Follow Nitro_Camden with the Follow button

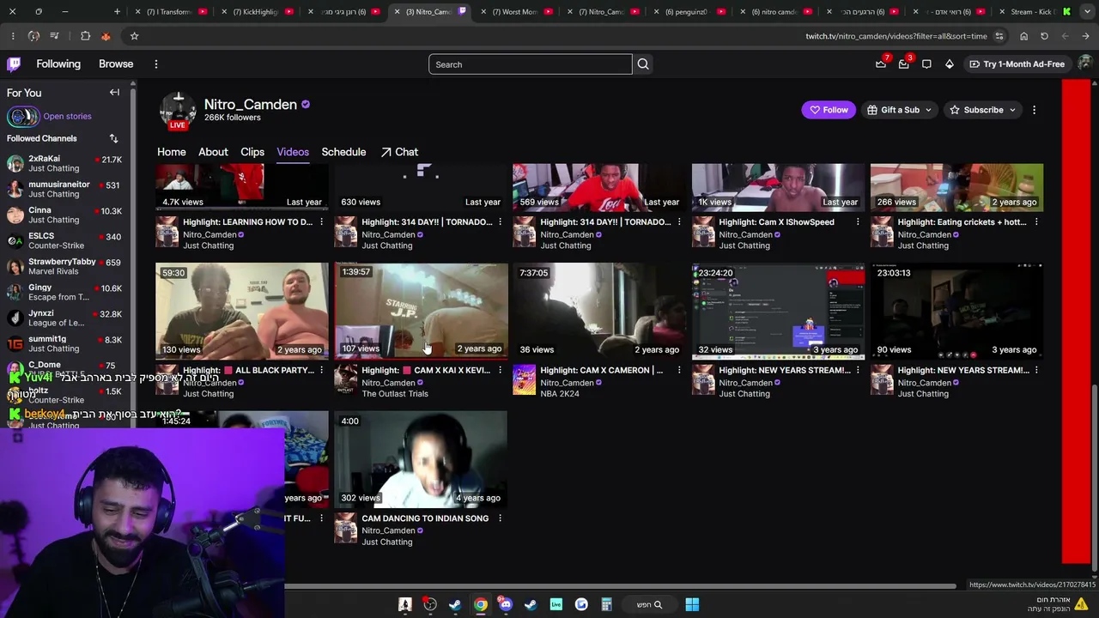tap(829, 110)
